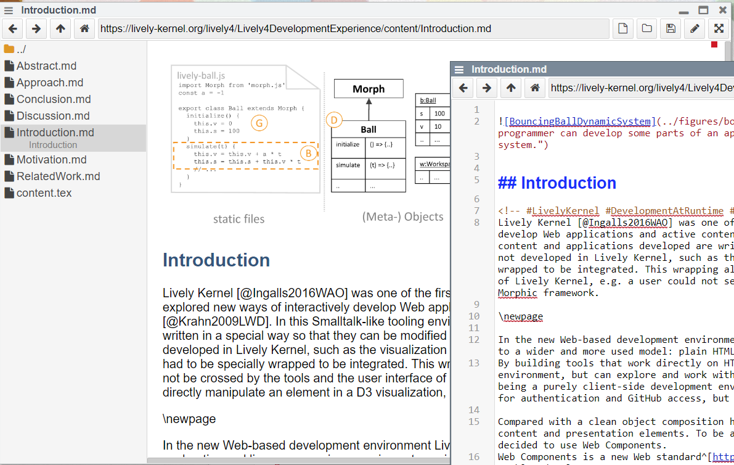Select Motivation.md in the sidebar
Screen dimensions: 734x465
[x=51, y=160]
